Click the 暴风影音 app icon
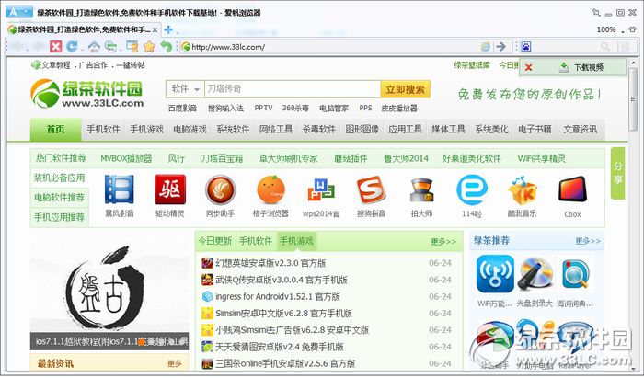 click(119, 189)
